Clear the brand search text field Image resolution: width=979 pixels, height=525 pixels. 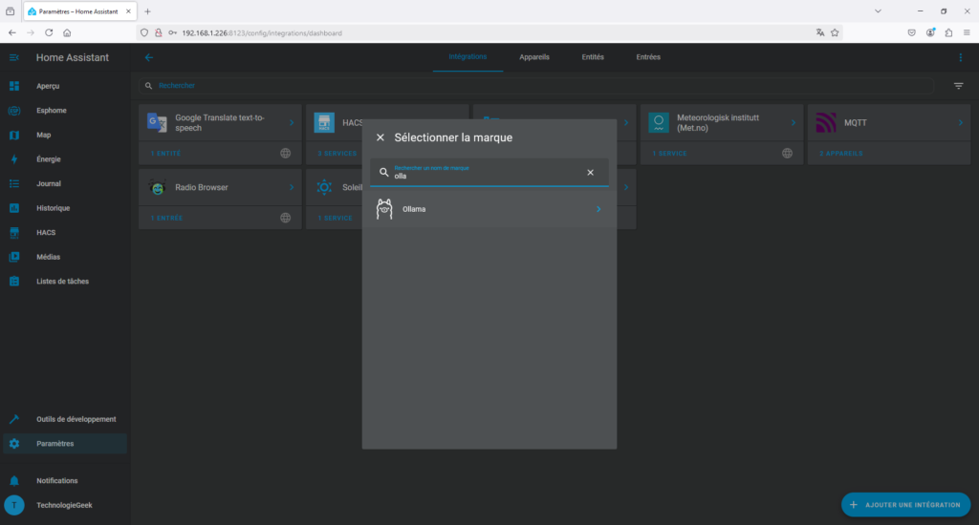pos(590,173)
